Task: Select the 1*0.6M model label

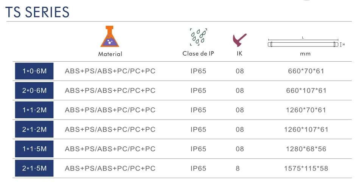Action: (x=34, y=71)
